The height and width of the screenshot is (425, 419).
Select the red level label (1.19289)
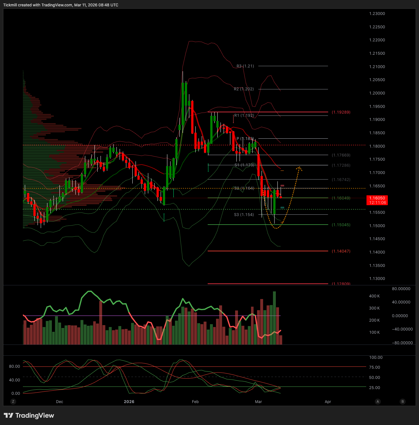pyautogui.click(x=341, y=112)
